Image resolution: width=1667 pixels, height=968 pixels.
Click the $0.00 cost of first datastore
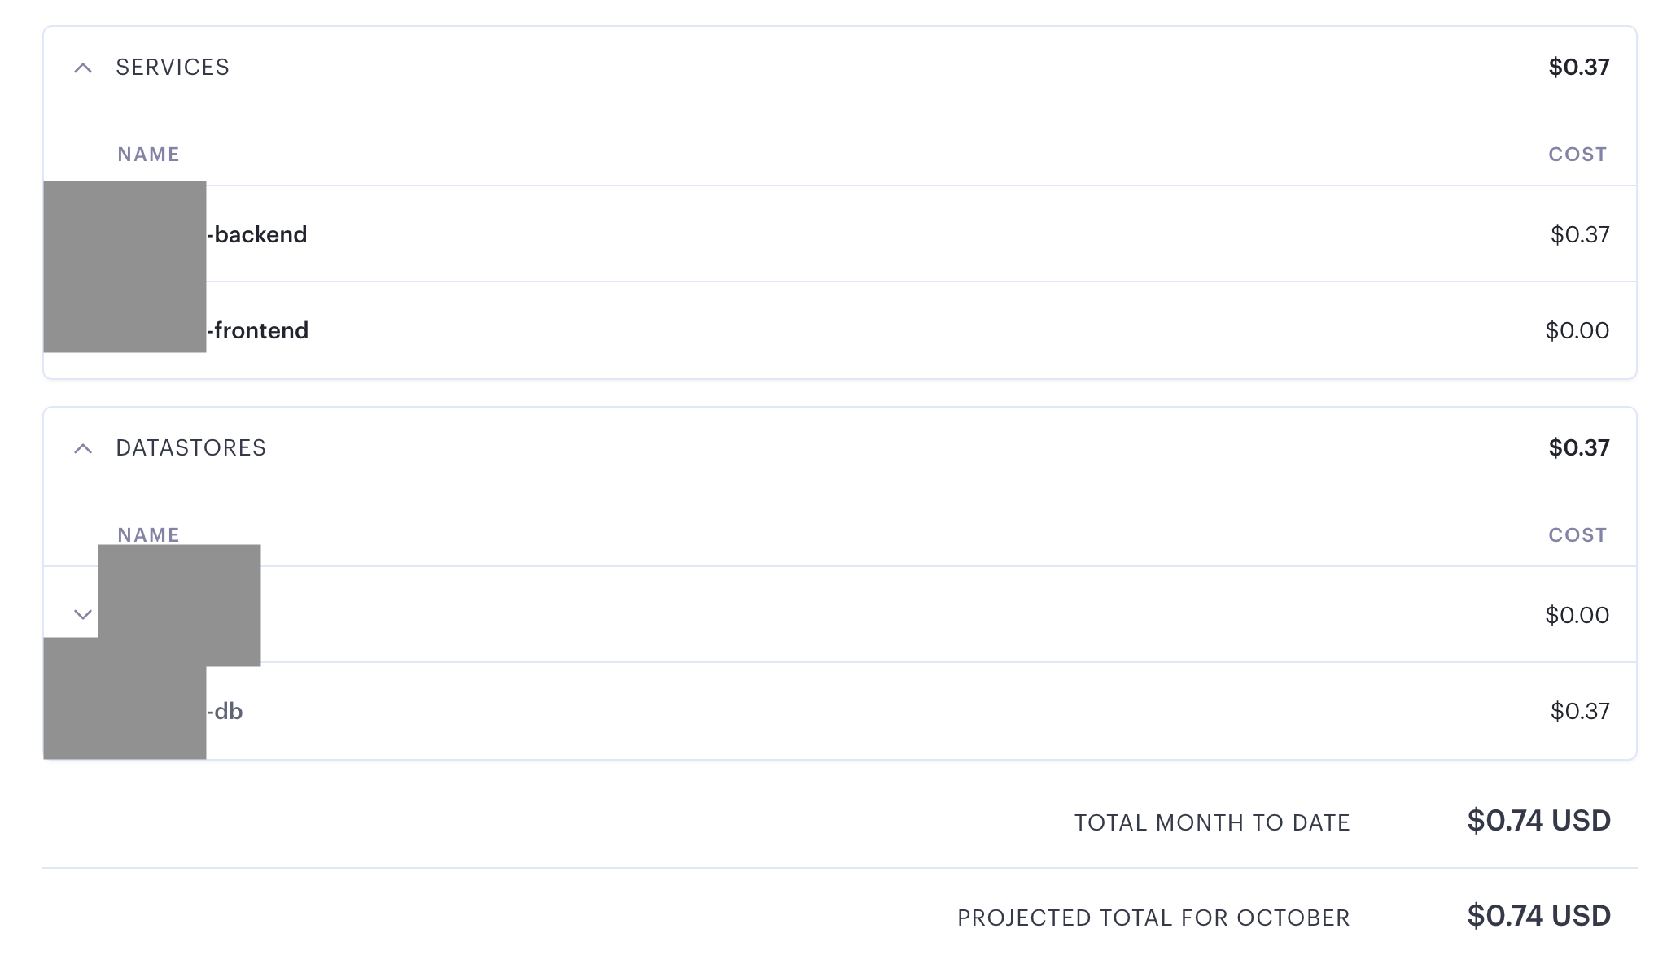click(x=1577, y=615)
